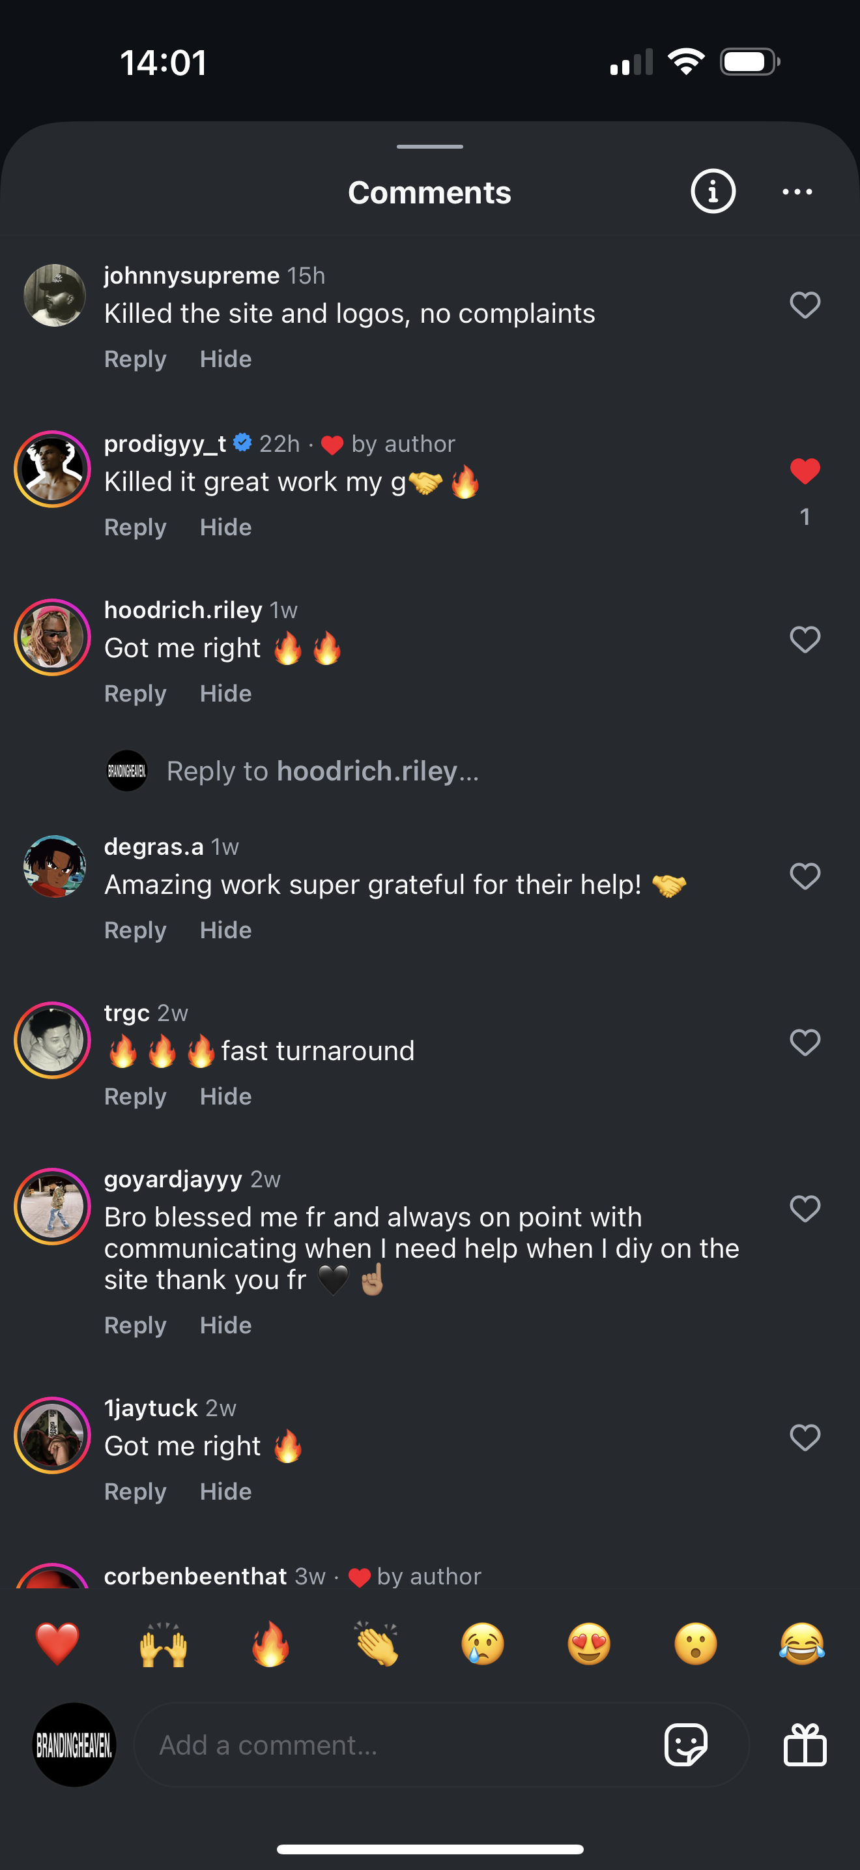Tap the Add a comment field
The width and height of the screenshot is (860, 1870).
pos(392,1744)
